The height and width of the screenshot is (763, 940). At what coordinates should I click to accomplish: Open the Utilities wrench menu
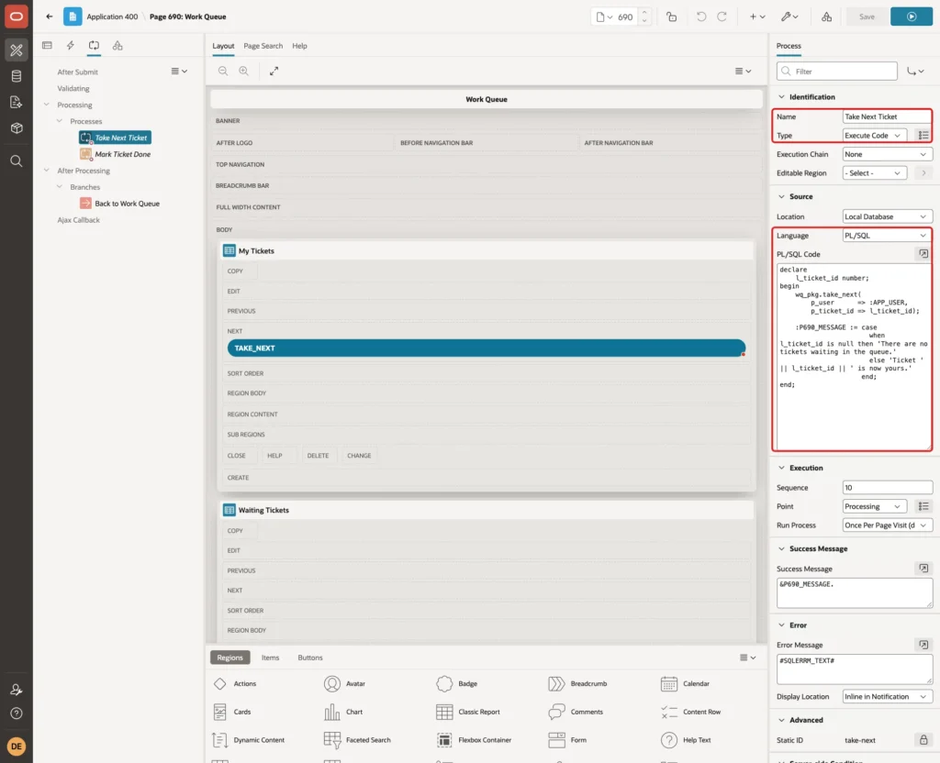pos(789,17)
